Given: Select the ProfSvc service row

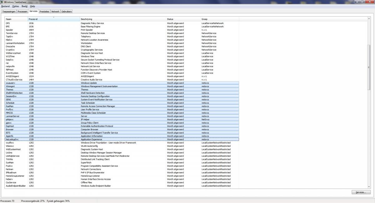Looking at the screenshot, I should [x=122, y=110].
